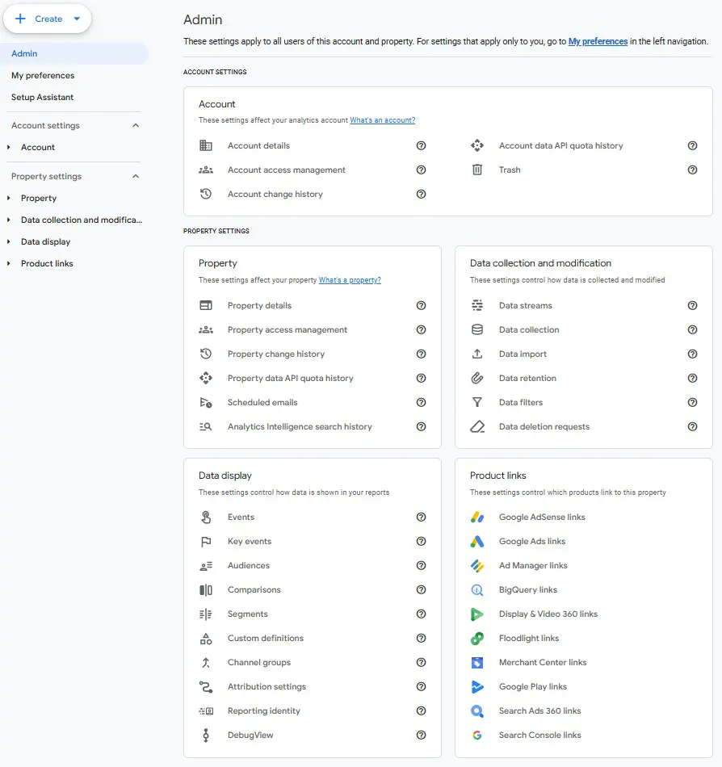Collapse the Property settings sidebar section
This screenshot has width=722, height=767.
[136, 177]
